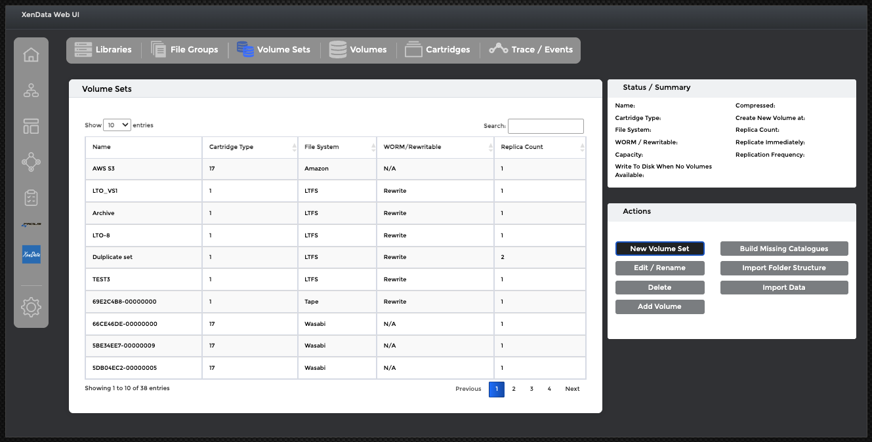This screenshot has height=442, width=872.
Task: Open the network hierarchy sidebar icon
Action: click(x=31, y=90)
